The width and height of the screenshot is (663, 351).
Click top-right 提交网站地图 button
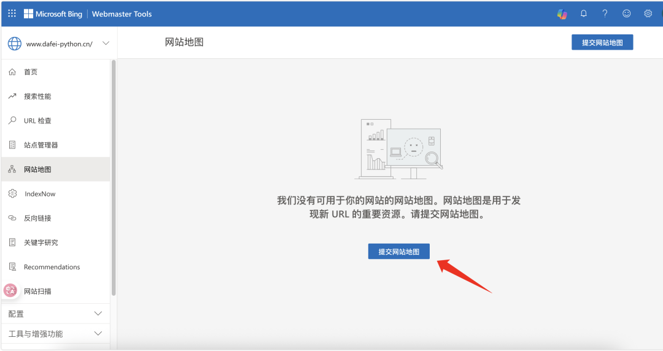[602, 42]
